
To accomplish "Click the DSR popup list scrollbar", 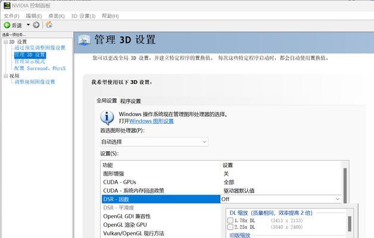I will (x=350, y=224).
